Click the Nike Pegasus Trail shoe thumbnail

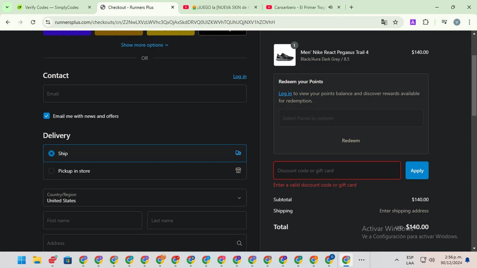pyautogui.click(x=285, y=55)
